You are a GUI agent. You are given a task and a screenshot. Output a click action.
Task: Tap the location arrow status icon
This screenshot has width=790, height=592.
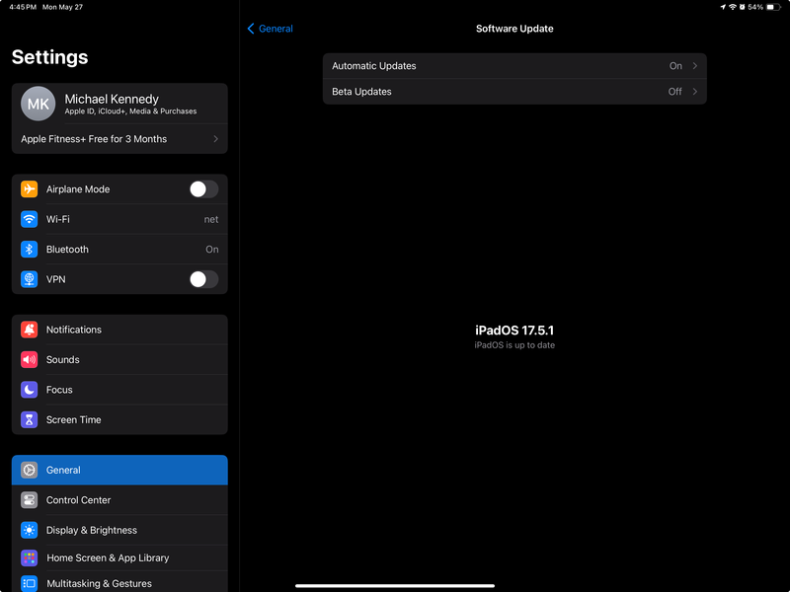(723, 7)
